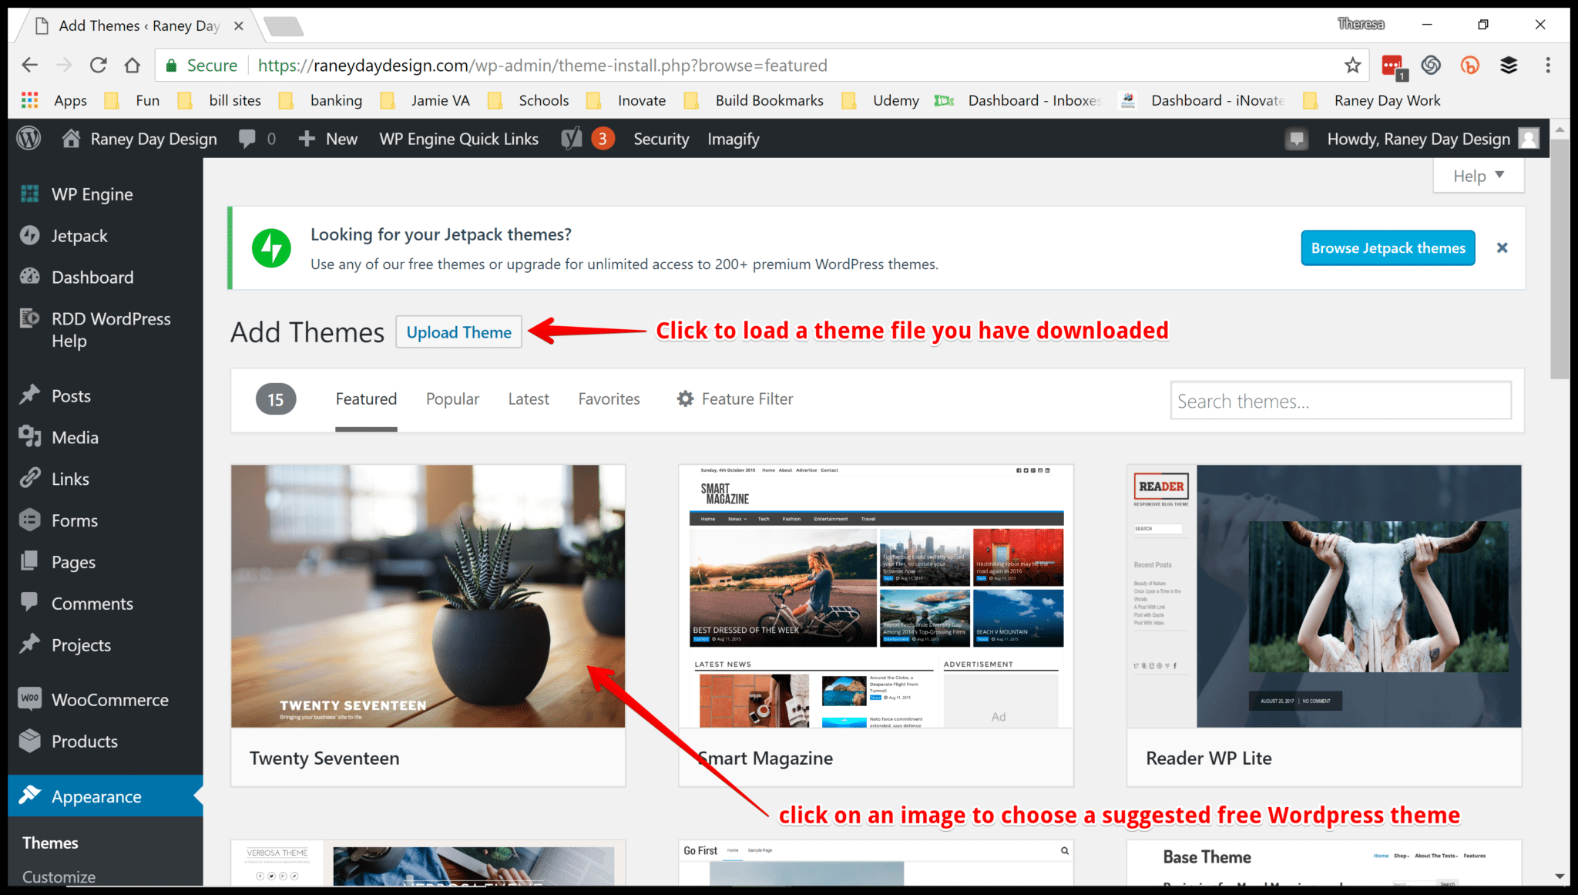Image resolution: width=1578 pixels, height=895 pixels.
Task: Switch to the Latest themes tab
Action: [529, 399]
